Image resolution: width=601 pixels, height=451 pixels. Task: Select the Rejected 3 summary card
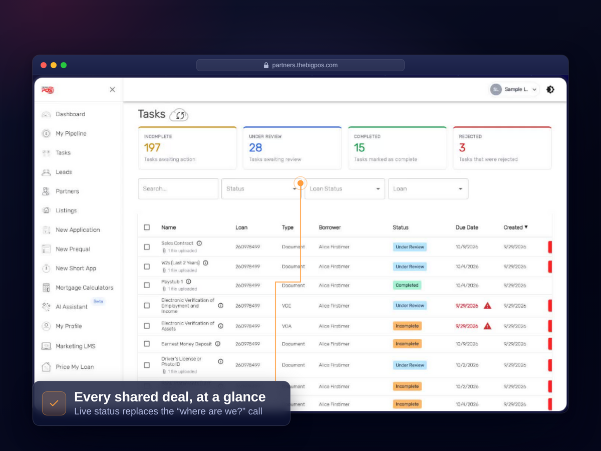pos(502,148)
